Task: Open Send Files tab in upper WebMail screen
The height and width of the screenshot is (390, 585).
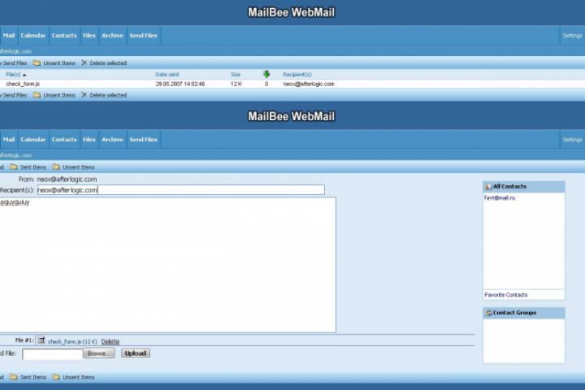Action: (144, 36)
